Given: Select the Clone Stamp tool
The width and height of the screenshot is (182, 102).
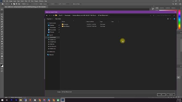Looking at the screenshot, I should 2,31.
